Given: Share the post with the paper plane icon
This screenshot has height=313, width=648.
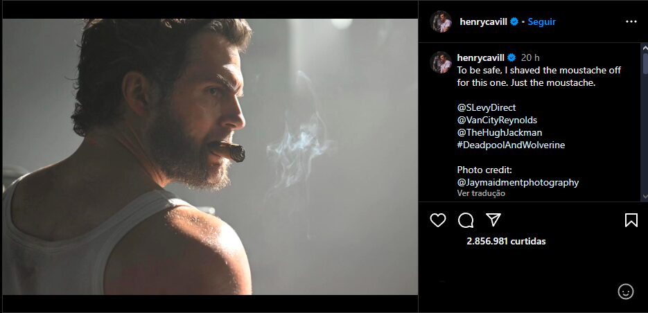Looking at the screenshot, I should (493, 220).
